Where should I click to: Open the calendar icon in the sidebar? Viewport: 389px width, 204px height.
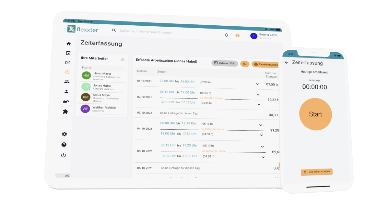point(68,53)
